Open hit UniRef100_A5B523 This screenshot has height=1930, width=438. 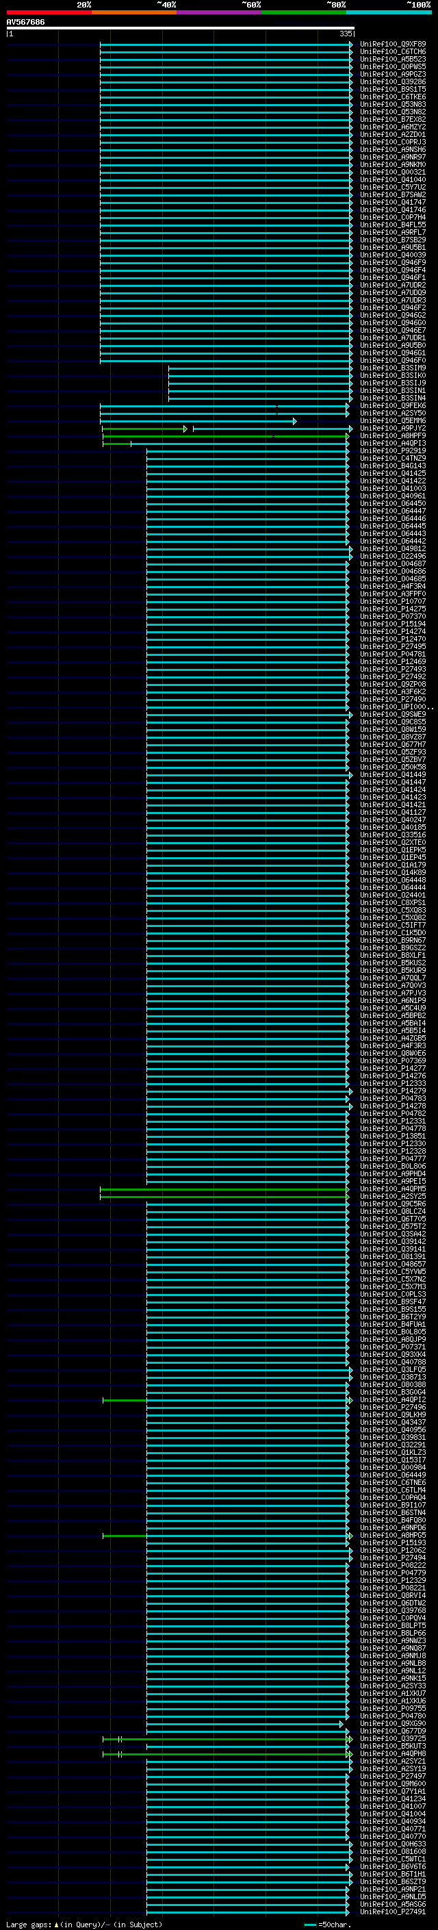393,59
